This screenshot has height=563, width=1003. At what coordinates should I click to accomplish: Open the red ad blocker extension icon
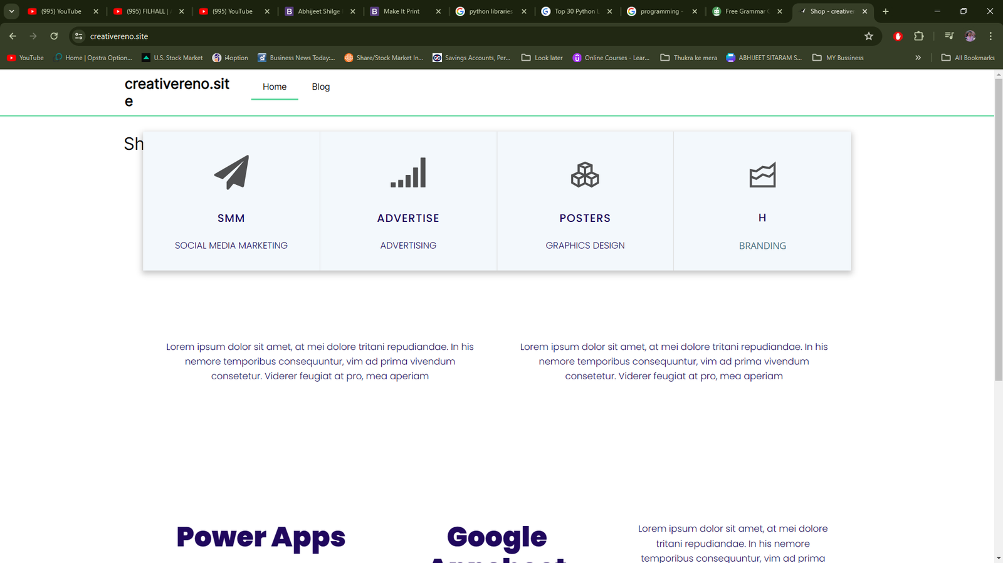pos(898,36)
